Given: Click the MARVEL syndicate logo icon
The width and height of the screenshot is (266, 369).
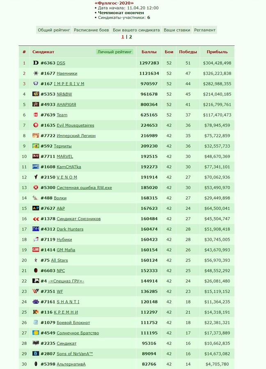Looking at the screenshot, I should tap(36, 156).
